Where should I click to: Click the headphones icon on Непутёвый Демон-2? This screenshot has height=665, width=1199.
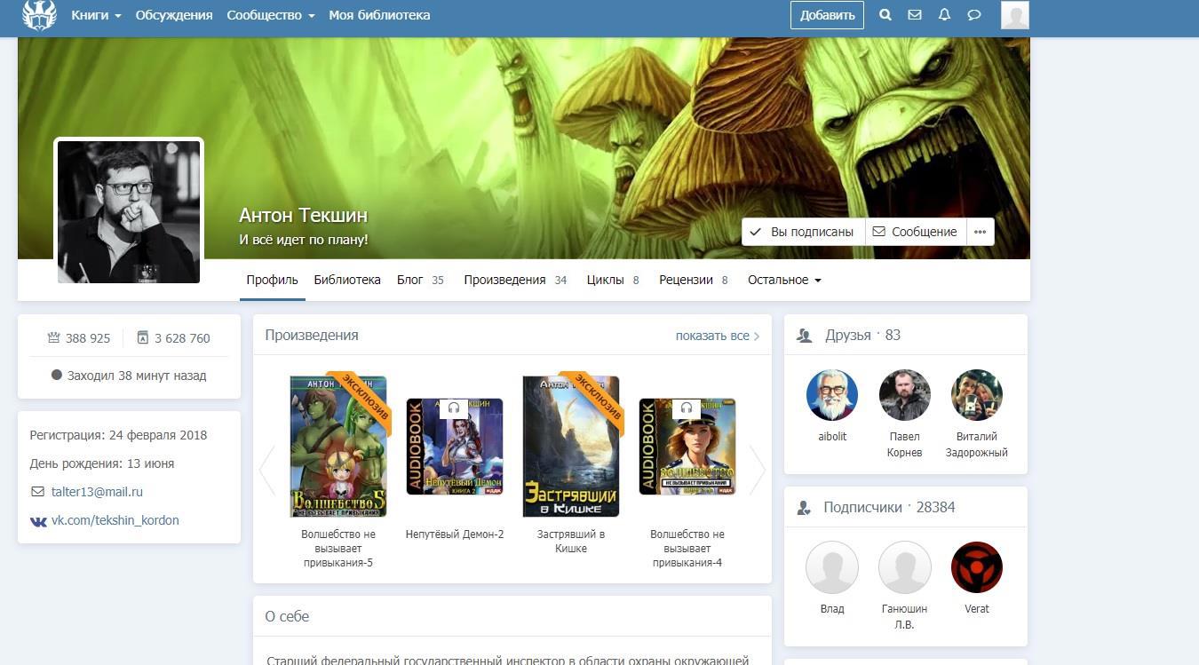click(x=454, y=408)
